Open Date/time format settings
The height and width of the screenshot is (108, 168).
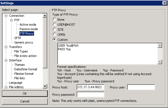coord(26,69)
